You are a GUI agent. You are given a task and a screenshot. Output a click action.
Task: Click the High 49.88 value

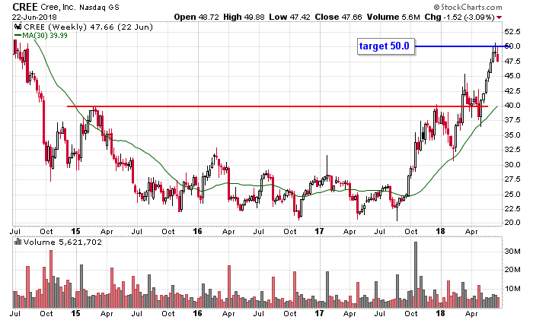pos(244,17)
